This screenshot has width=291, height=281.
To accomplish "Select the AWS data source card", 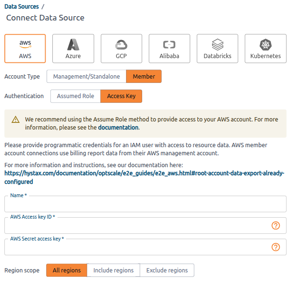I will coord(25,49).
